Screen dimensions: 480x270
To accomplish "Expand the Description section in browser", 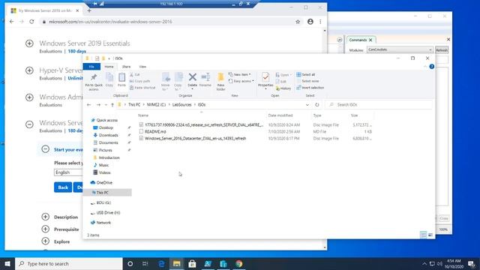I will click(45, 217).
